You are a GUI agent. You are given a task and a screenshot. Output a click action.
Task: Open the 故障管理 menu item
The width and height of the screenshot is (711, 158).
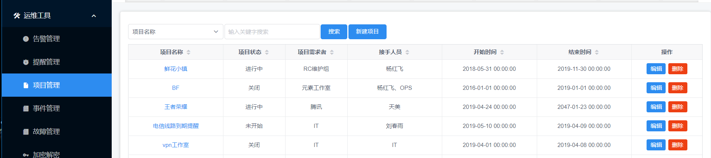click(57, 132)
